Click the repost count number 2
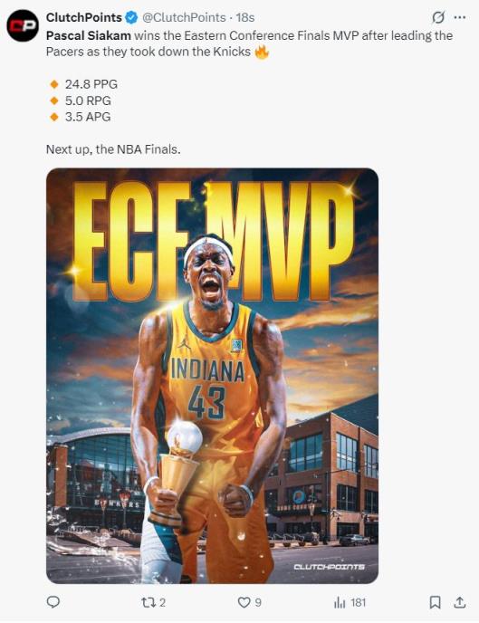479x623 pixels. point(162,603)
